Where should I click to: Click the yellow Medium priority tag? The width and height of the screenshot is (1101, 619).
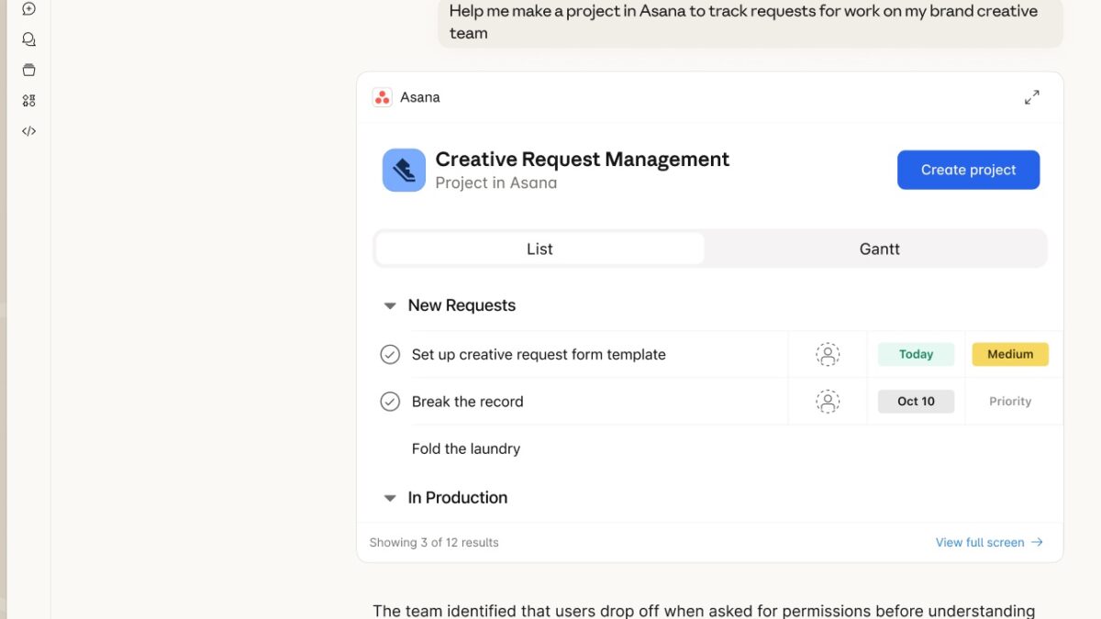[x=1010, y=355]
